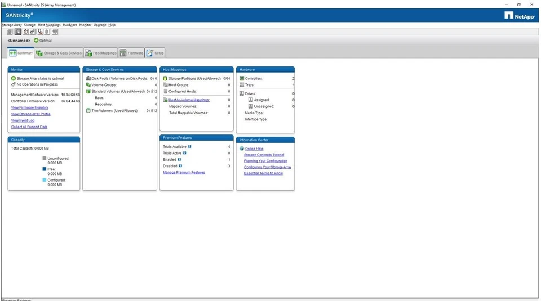Click the key/link toolbar icon

pyautogui.click(x=33, y=32)
